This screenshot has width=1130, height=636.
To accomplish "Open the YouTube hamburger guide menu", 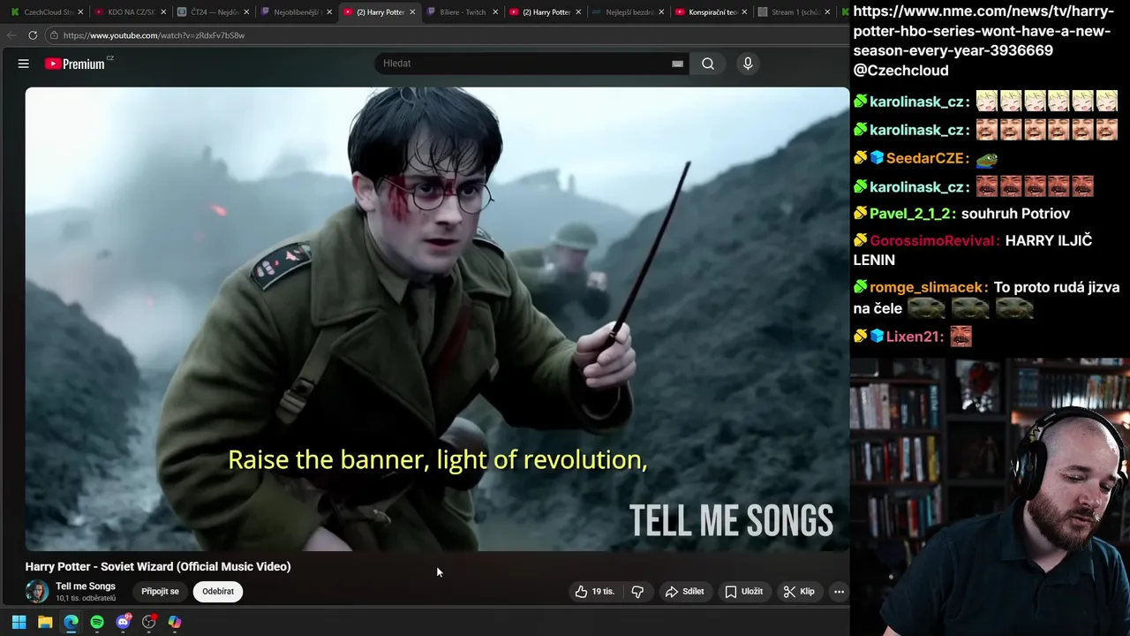I will (x=24, y=64).
